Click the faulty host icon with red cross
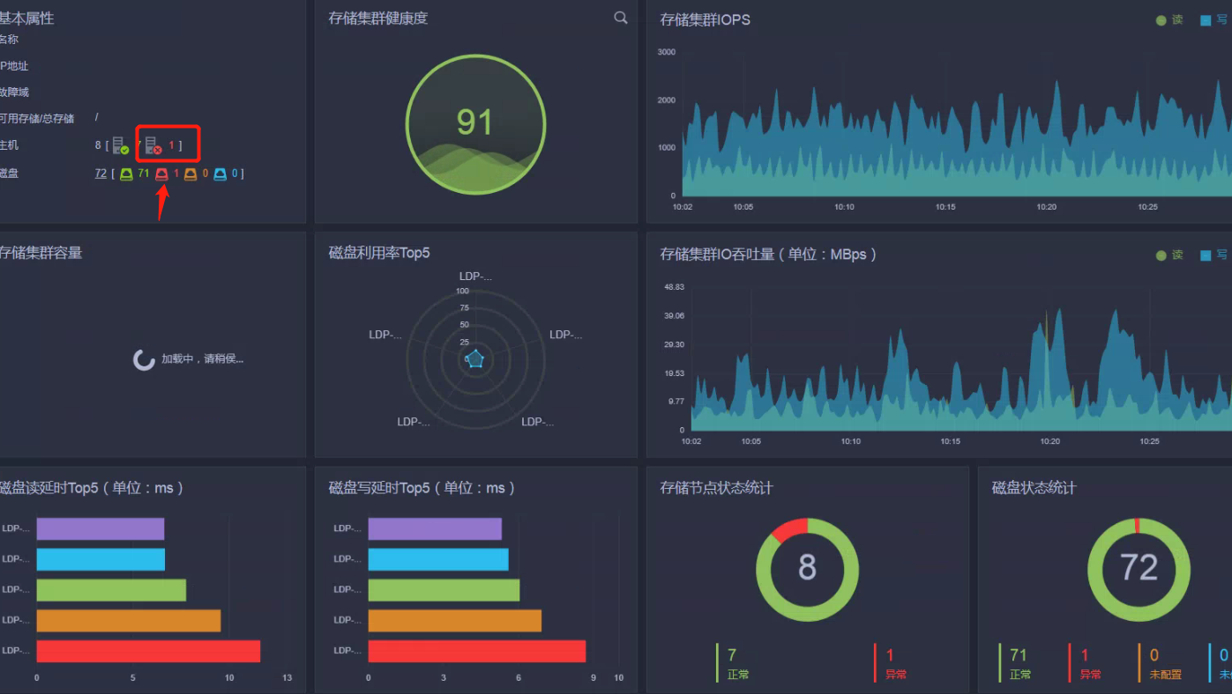This screenshot has height=694, width=1232. coord(153,145)
